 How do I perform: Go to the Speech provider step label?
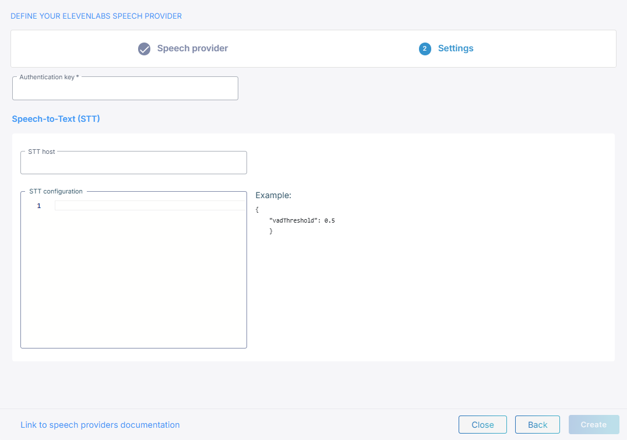[192, 48]
